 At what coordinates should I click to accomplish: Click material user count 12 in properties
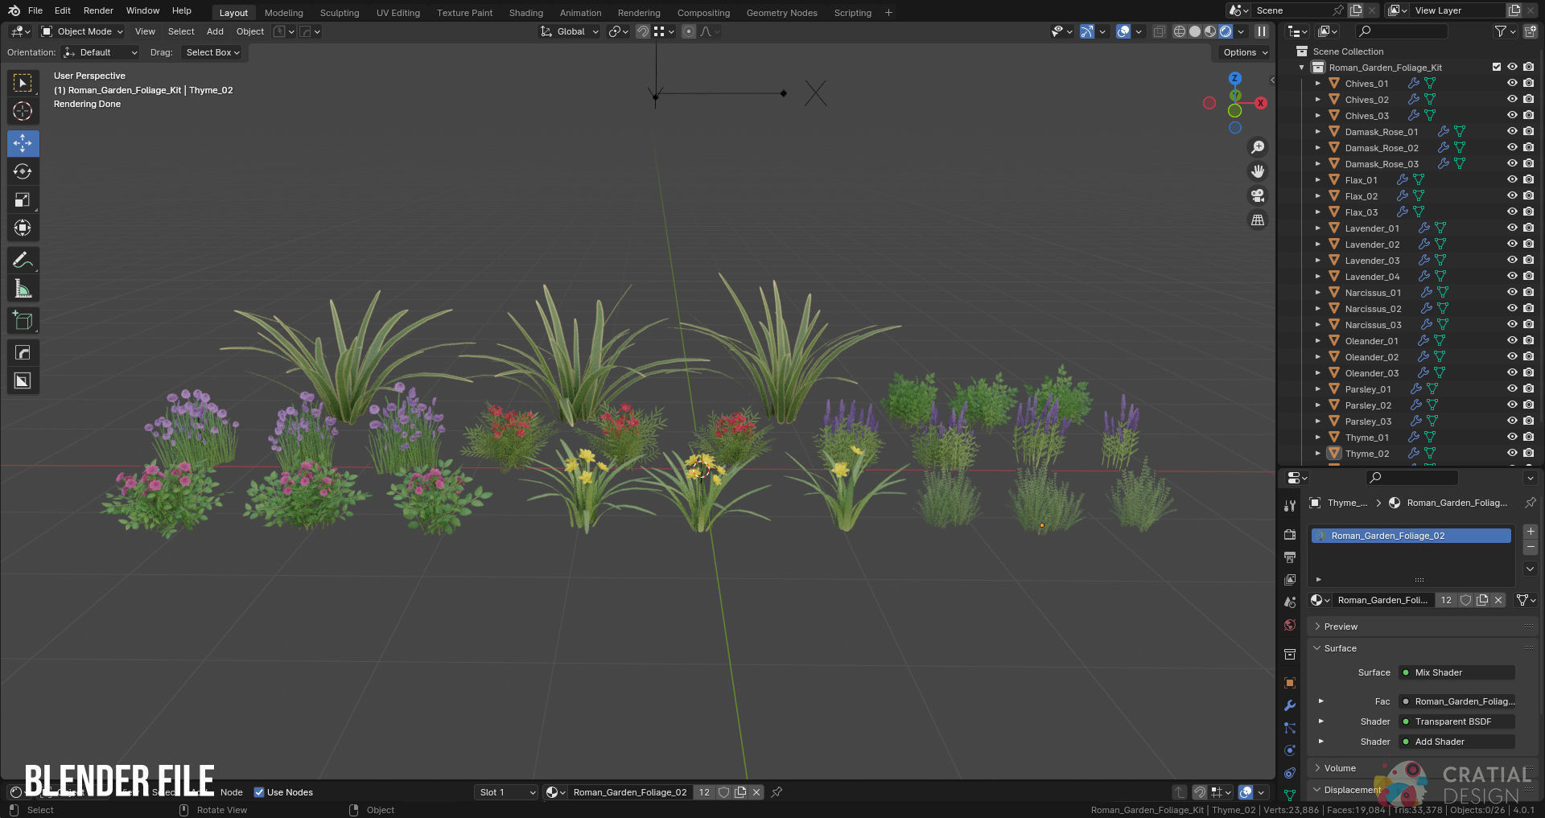(x=1446, y=600)
